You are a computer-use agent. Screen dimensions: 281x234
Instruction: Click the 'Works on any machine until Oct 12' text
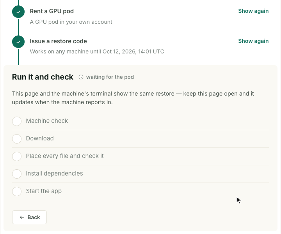(x=97, y=51)
